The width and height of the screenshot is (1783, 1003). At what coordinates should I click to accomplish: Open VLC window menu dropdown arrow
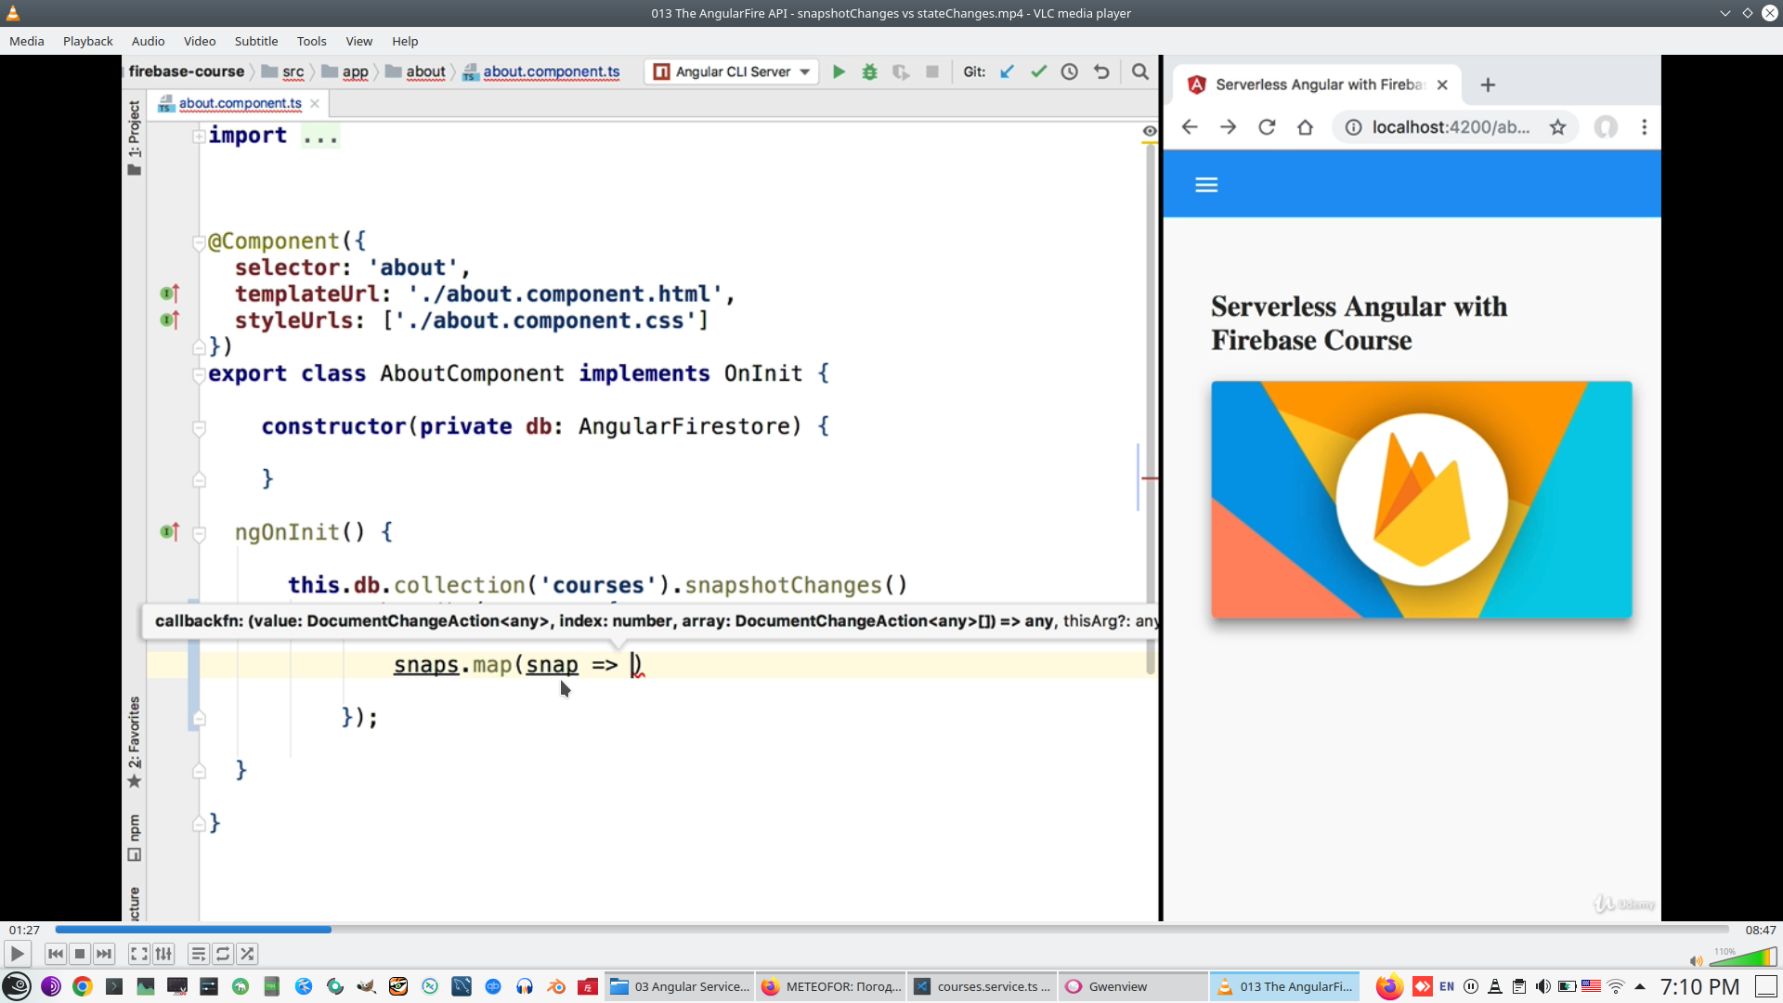tap(1724, 13)
